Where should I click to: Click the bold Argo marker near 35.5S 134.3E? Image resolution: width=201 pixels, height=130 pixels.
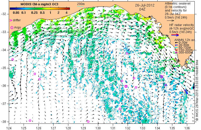[x=162, y=76]
